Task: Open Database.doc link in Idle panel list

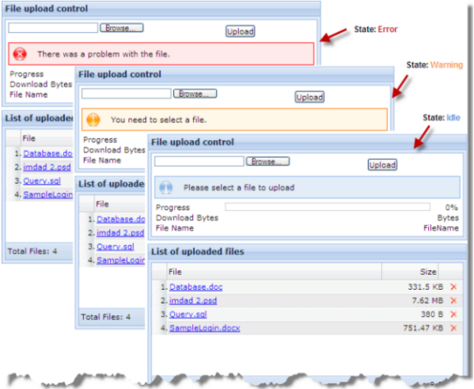Action: [x=196, y=287]
